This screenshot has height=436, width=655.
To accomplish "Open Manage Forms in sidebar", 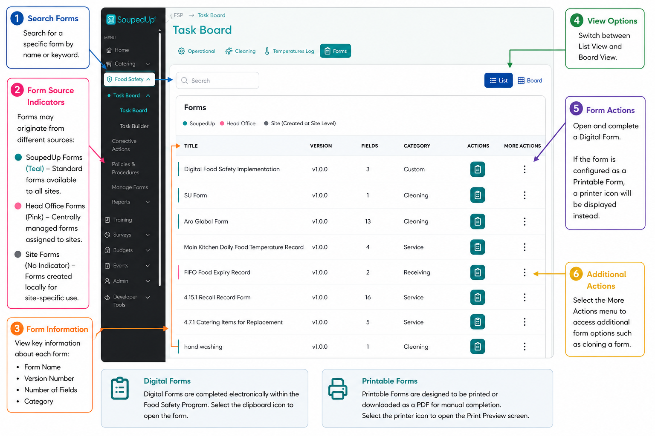I will point(130,187).
